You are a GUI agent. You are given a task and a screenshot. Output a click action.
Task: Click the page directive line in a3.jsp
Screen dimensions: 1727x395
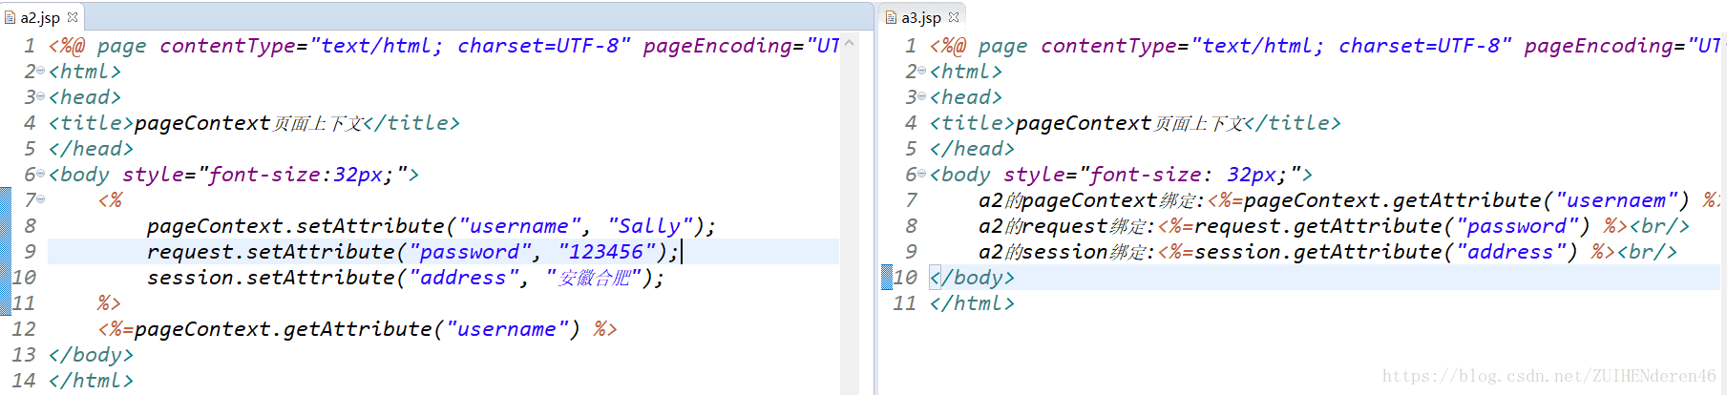[x=1325, y=46]
